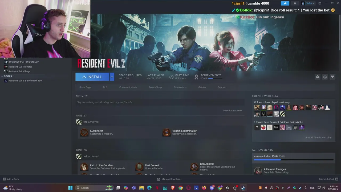Open clock showing 1:58 PM
Screen dimensions: 341x192
pos(334,188)
